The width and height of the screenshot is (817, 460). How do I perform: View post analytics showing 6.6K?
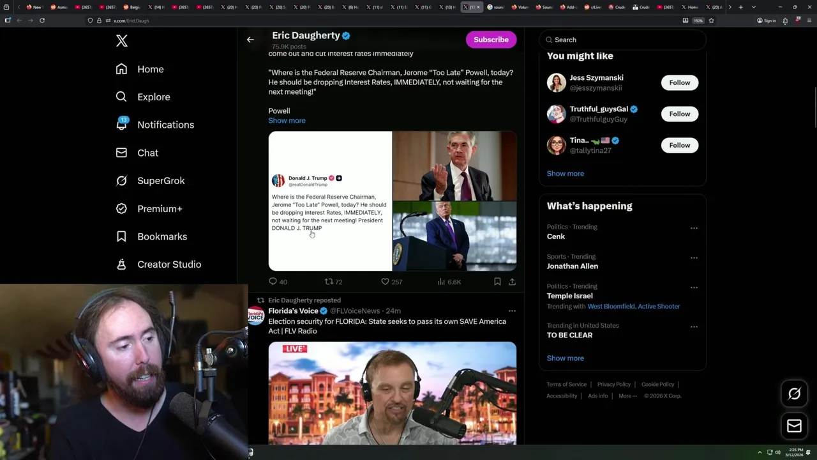coord(449,282)
